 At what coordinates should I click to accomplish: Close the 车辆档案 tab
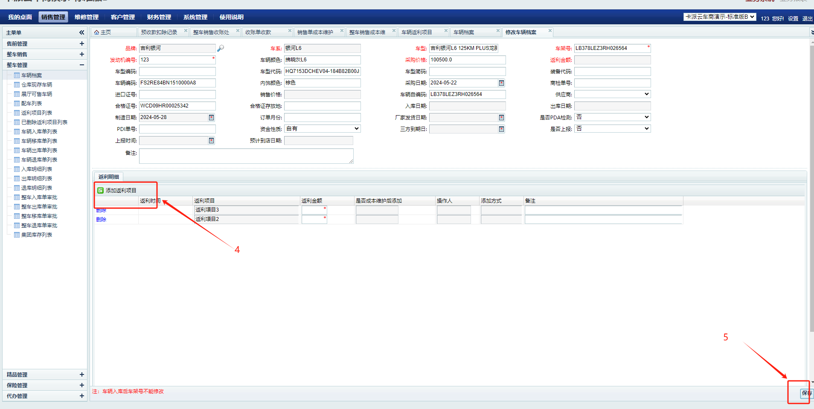point(498,31)
